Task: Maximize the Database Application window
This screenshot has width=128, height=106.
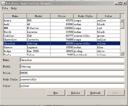Action: [x=120, y=3]
